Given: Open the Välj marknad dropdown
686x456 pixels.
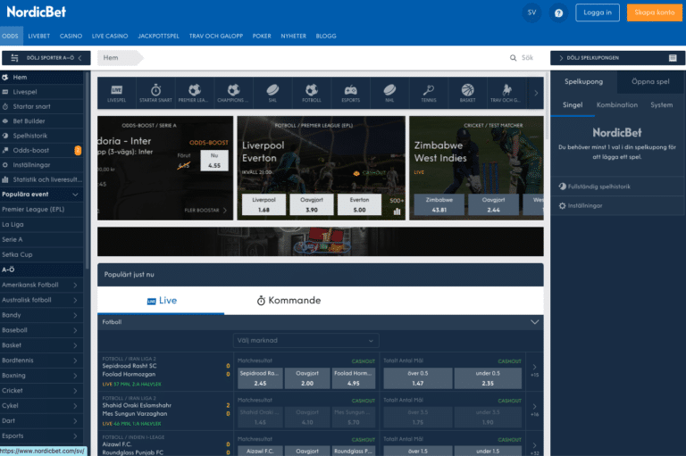Looking at the screenshot, I should click(x=305, y=340).
